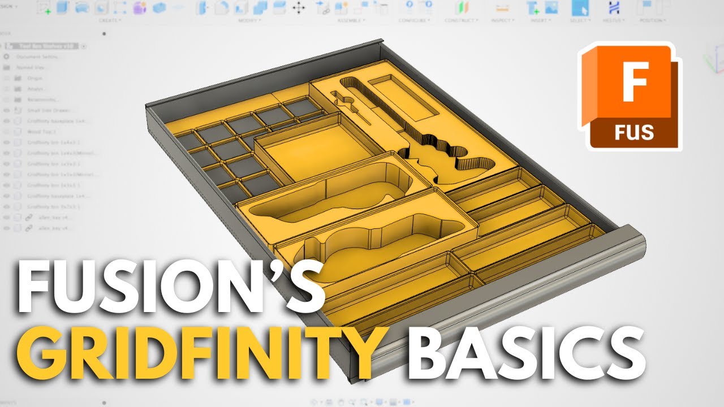724x407 pixels.
Task: Open the INSPECT dropdown menu
Action: pyautogui.click(x=502, y=20)
